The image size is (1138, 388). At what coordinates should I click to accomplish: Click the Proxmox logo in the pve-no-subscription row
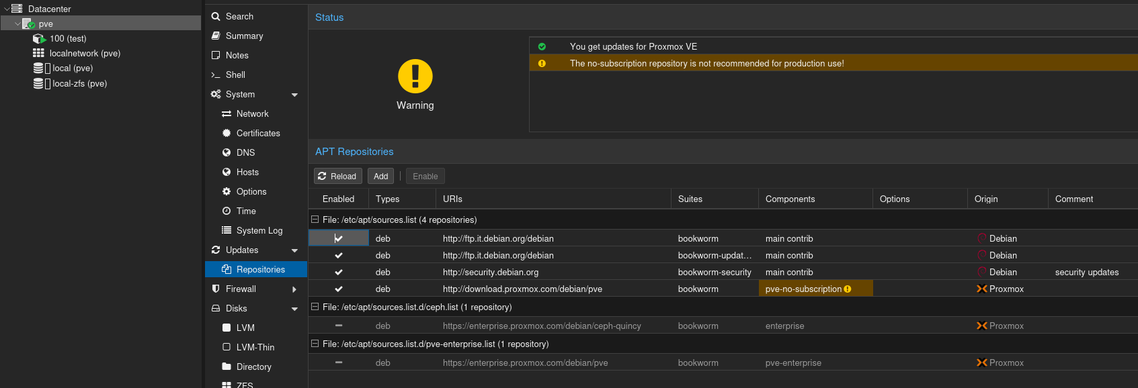(982, 289)
